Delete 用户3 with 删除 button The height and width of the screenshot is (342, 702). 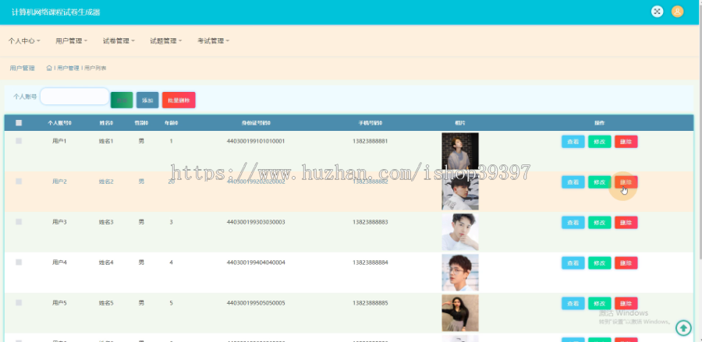626,223
